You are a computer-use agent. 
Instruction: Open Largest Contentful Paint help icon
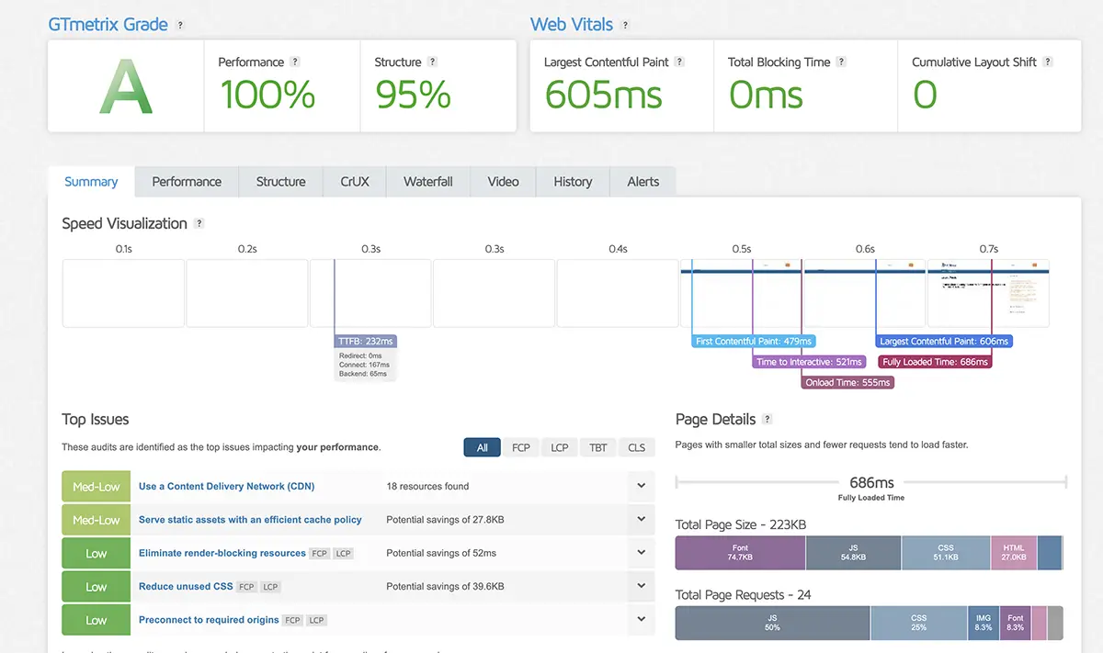pos(680,62)
